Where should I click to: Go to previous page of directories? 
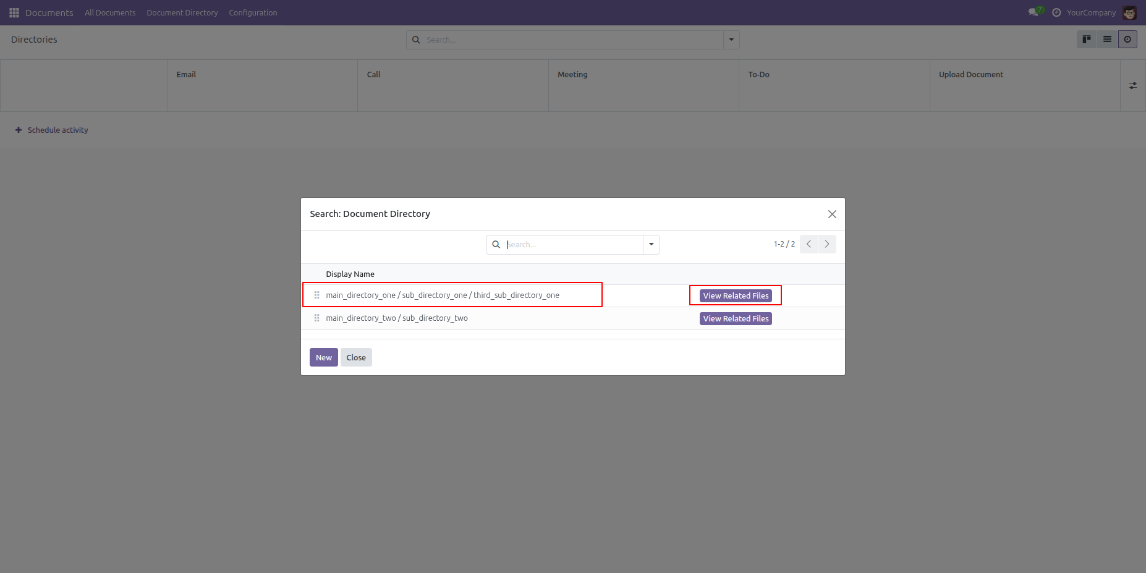point(809,244)
